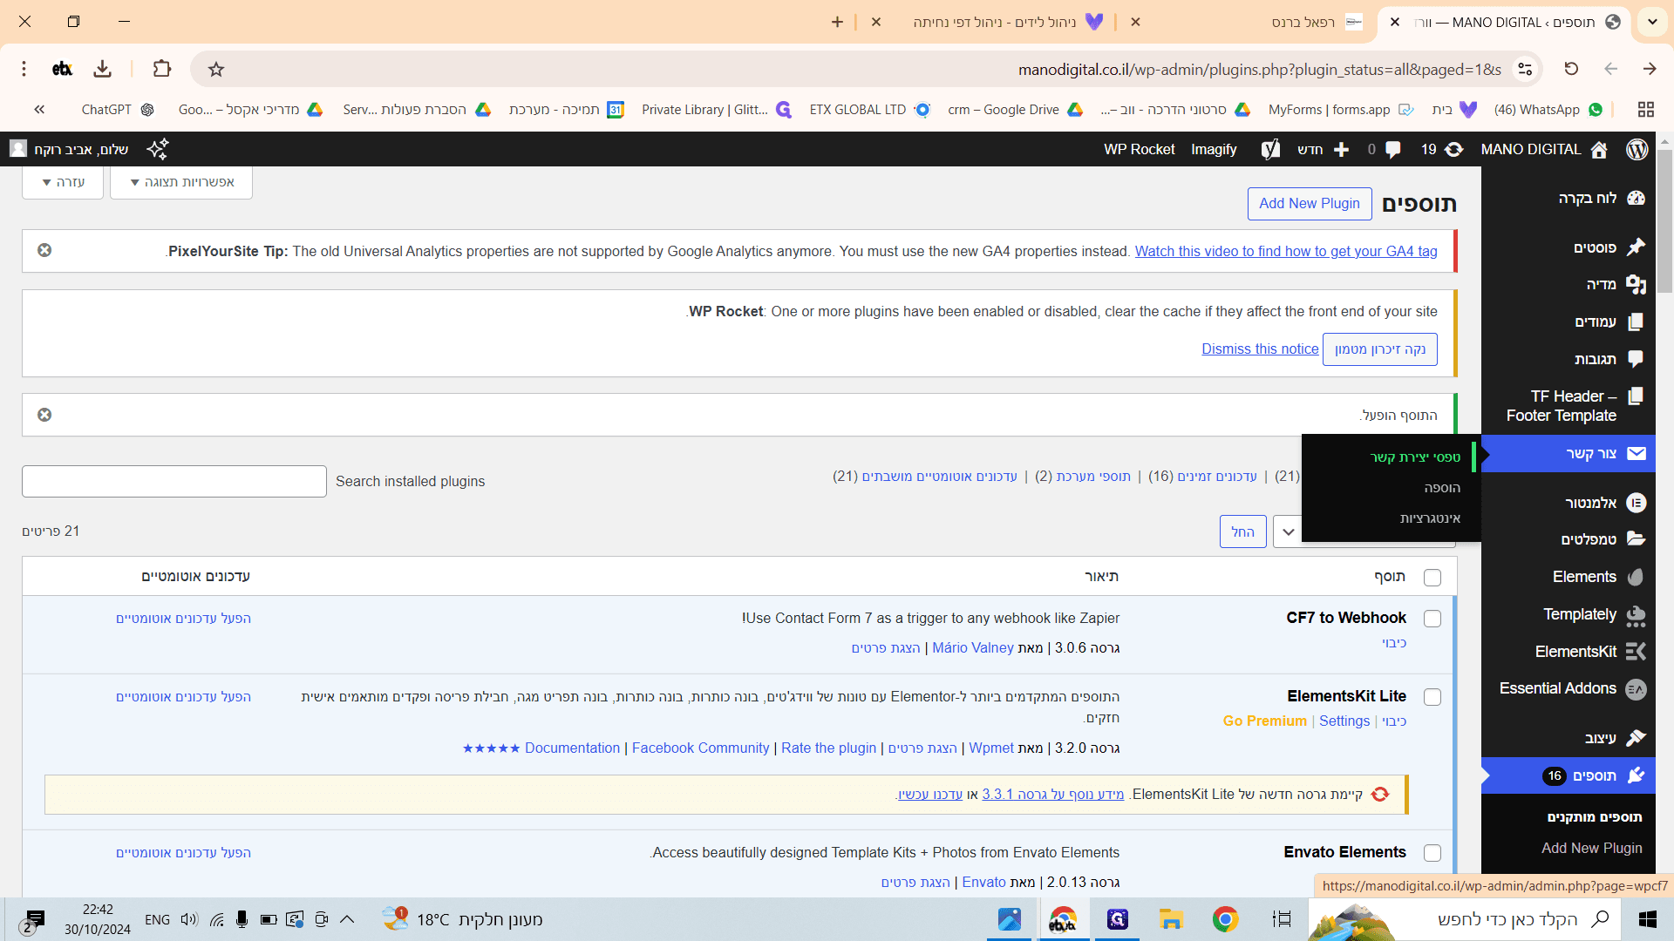Open Chrome three-dot menu
Image resolution: width=1674 pixels, height=941 pixels.
coord(24,69)
